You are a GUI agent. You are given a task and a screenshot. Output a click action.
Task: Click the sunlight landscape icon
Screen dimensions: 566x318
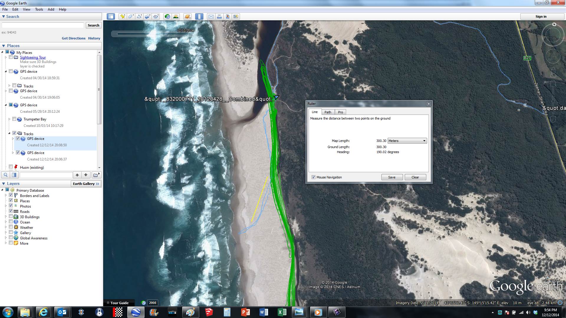(176, 16)
